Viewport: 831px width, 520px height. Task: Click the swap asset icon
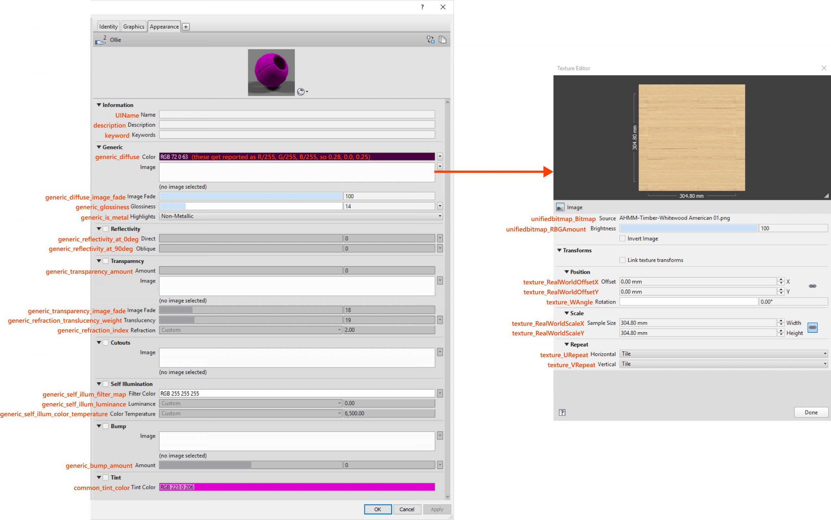[430, 39]
